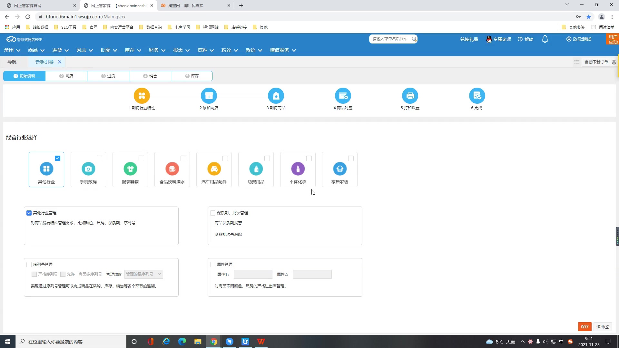Click the search magnifier in menu search box
This screenshot has height=348, width=619.
(x=414, y=39)
